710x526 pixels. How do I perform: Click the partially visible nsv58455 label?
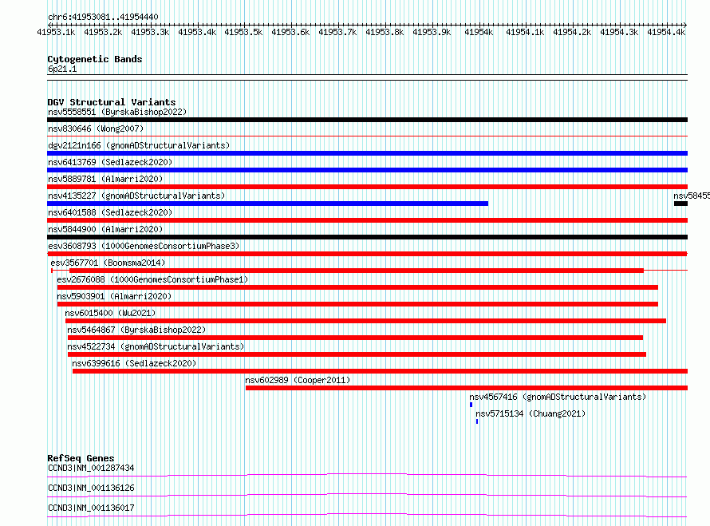click(692, 196)
